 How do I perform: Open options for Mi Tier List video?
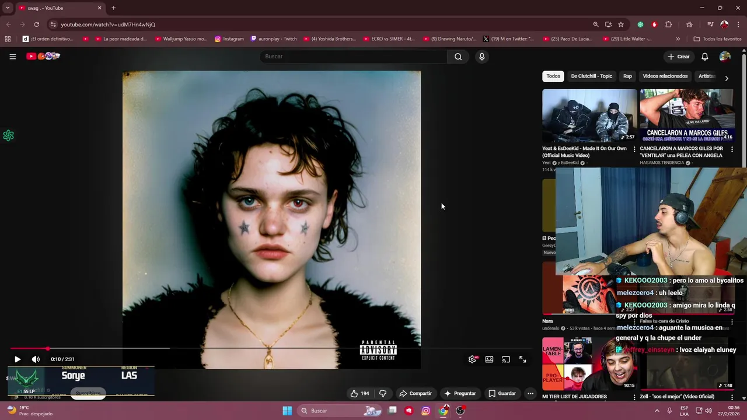(634, 397)
